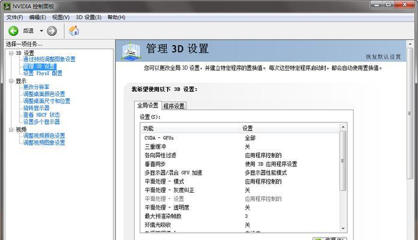Click the green Back arrow icon
The image size is (418, 240).
(x=13, y=31)
